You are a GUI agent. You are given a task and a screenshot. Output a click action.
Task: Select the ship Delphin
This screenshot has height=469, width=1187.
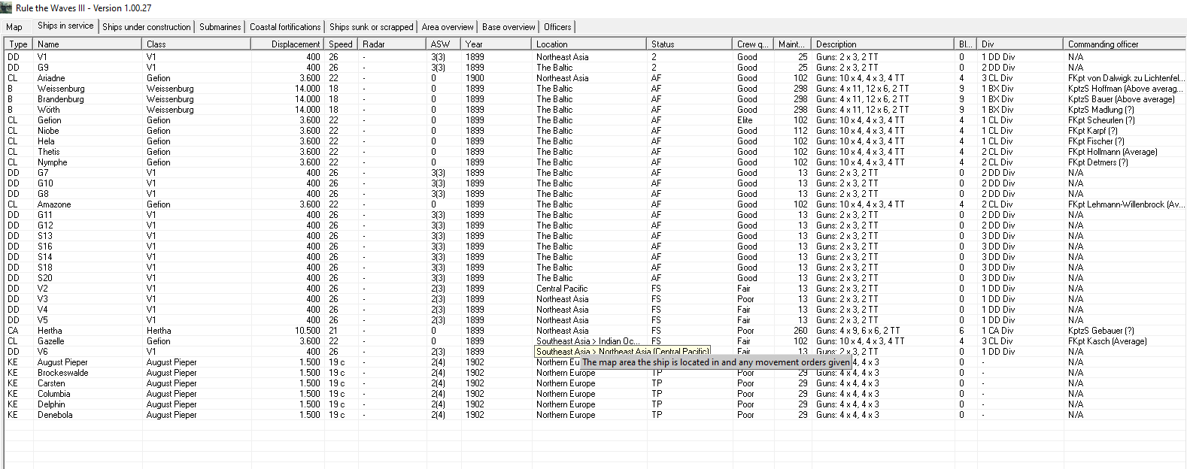point(51,404)
